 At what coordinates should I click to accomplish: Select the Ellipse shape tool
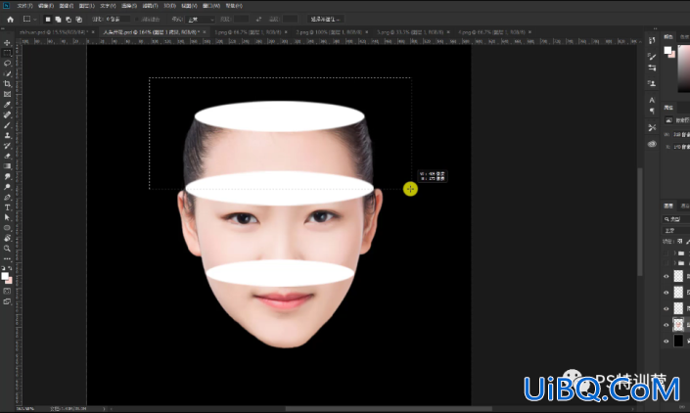pyautogui.click(x=7, y=228)
